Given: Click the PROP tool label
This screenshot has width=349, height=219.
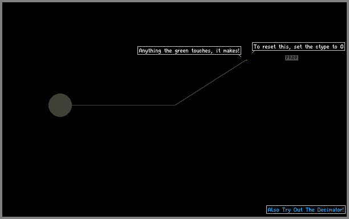Looking at the screenshot, I should pos(291,58).
